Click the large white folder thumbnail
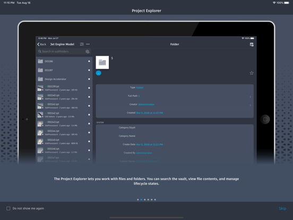 [x=102, y=62]
